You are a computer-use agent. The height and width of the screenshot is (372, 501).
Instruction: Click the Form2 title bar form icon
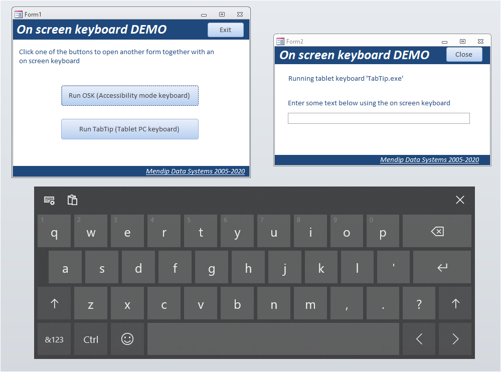[280, 42]
